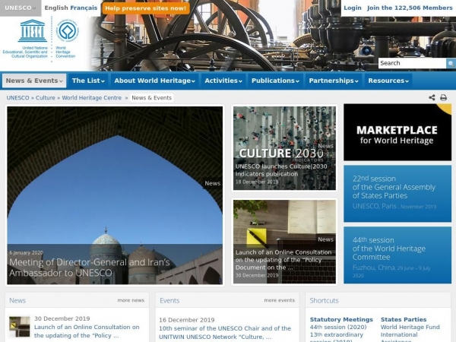Click more news link

coord(131,300)
